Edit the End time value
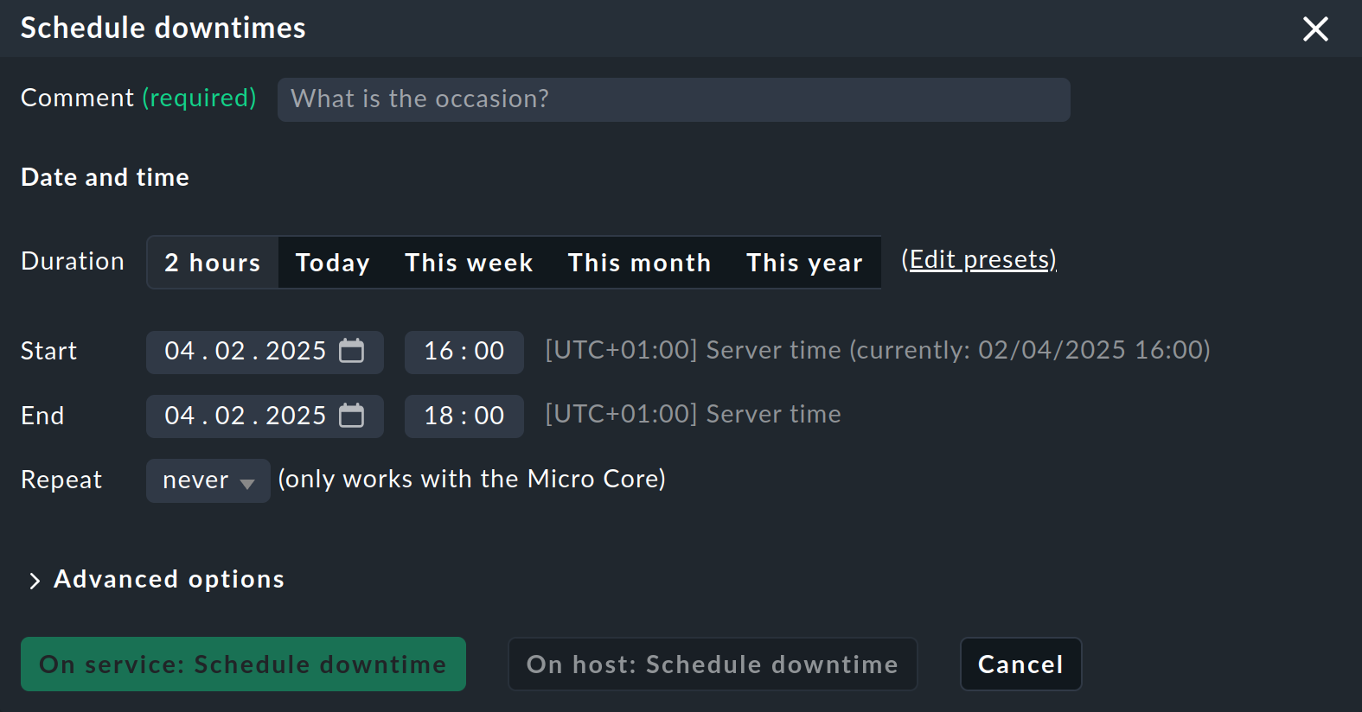Viewport: 1362px width, 712px height. pyautogui.click(x=464, y=416)
